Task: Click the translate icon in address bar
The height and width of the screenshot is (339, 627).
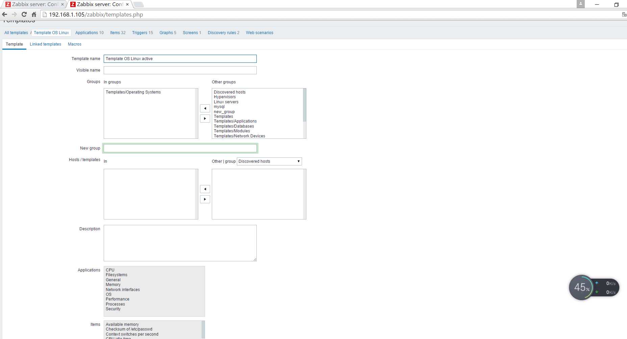Action: coord(624,15)
